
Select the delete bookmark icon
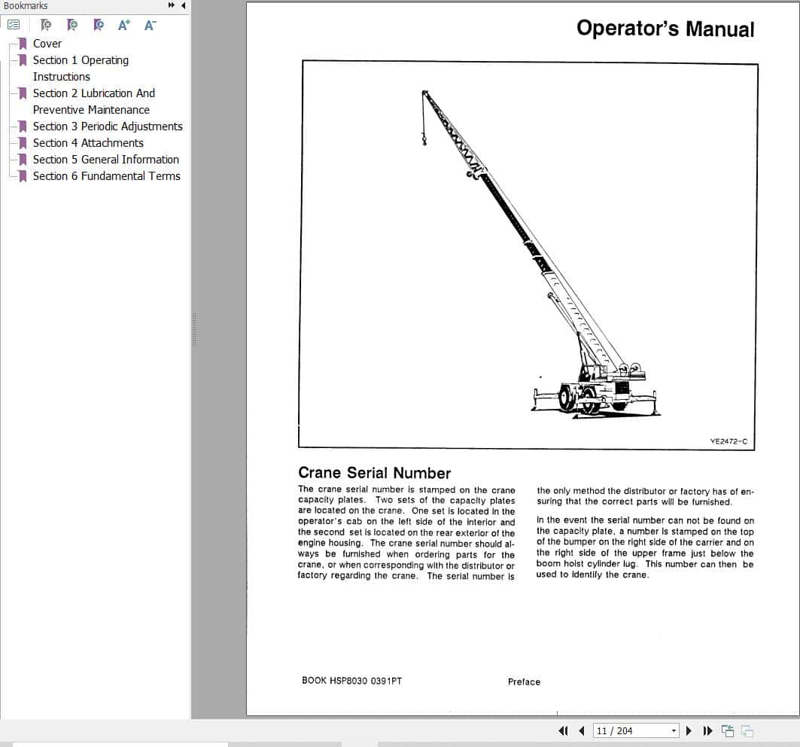[45, 24]
